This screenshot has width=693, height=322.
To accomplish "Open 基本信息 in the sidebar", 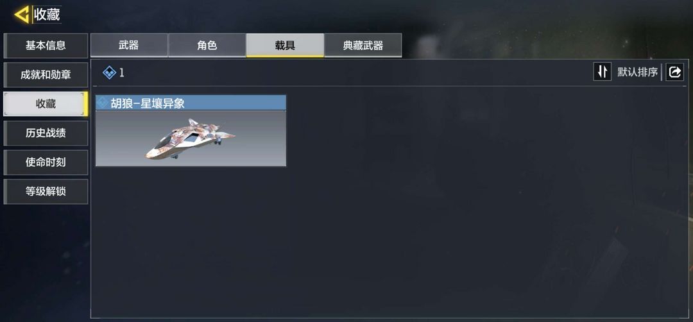I will [46, 46].
